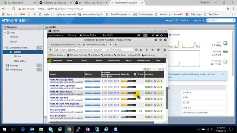Collapse the Virtual Machines tree node
This screenshot has height=133, width=237.
[5, 48]
